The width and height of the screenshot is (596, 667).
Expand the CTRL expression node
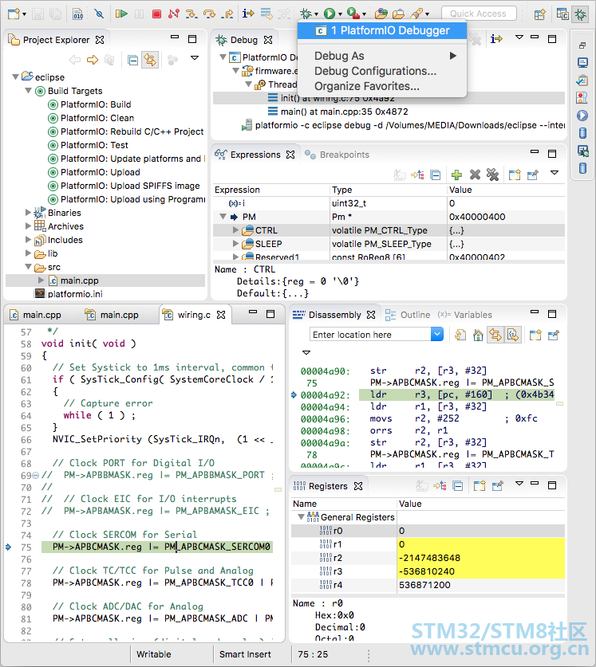[x=235, y=230]
